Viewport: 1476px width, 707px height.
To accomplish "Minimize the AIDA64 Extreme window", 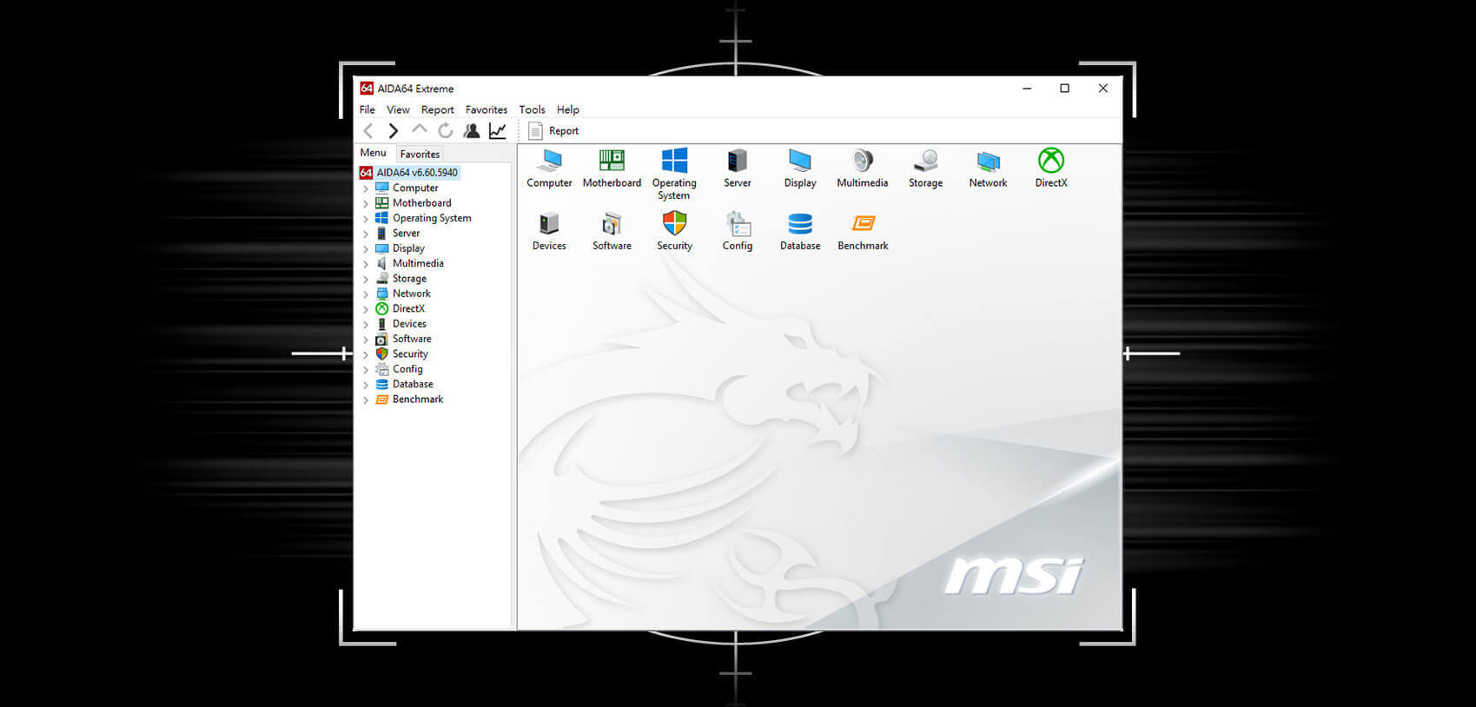I will pos(1027,89).
